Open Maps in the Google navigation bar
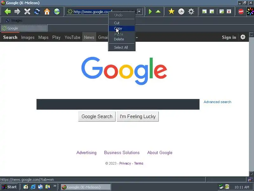Screen dimensions: 254x191 [43, 37]
